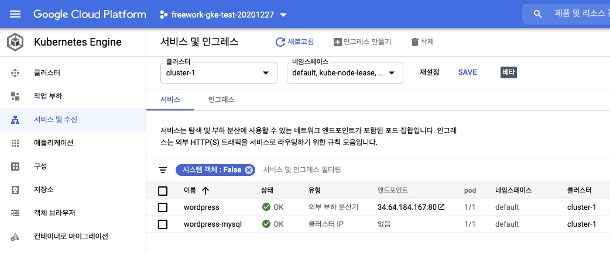The width and height of the screenshot is (610, 253).
Task: Switch to the 서비스 tab
Action: [x=170, y=100]
